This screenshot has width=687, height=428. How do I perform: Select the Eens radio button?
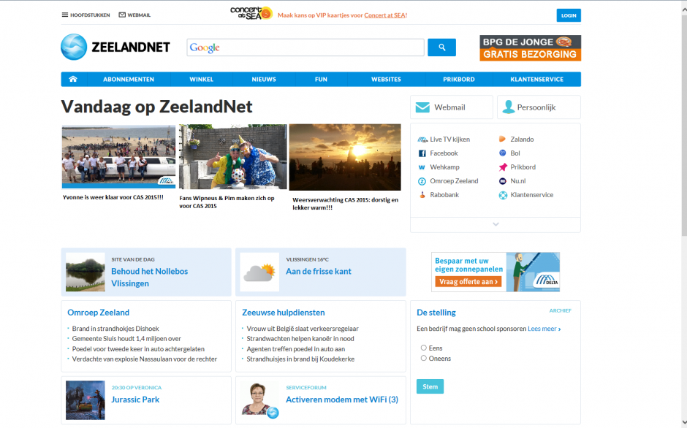(x=424, y=348)
